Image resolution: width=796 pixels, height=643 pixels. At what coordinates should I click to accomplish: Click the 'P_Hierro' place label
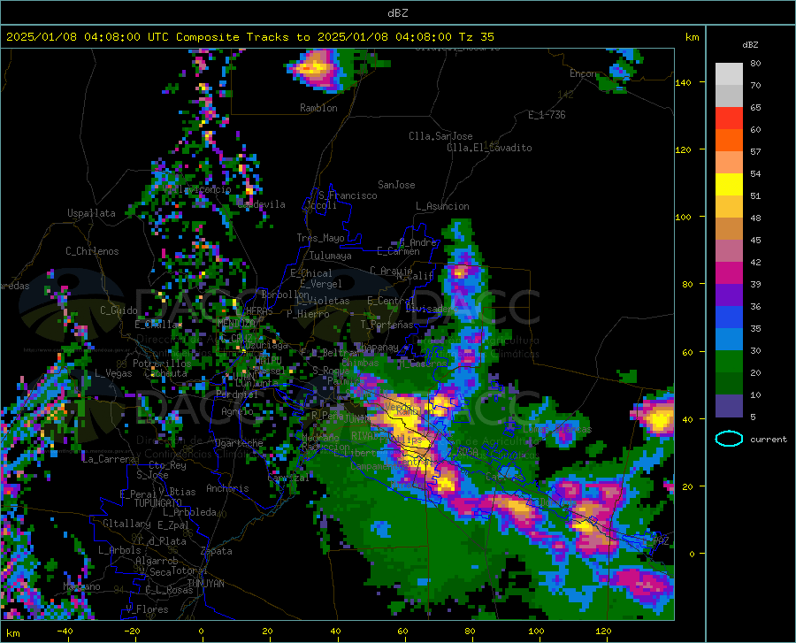(308, 314)
